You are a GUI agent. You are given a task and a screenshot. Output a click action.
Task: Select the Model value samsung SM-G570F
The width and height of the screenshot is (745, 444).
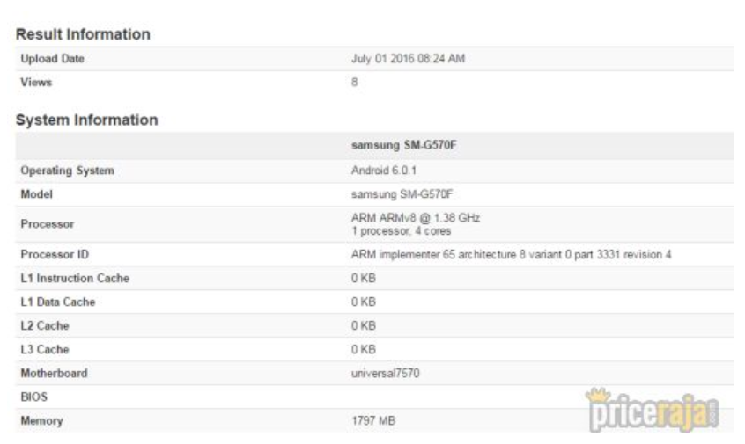point(402,194)
